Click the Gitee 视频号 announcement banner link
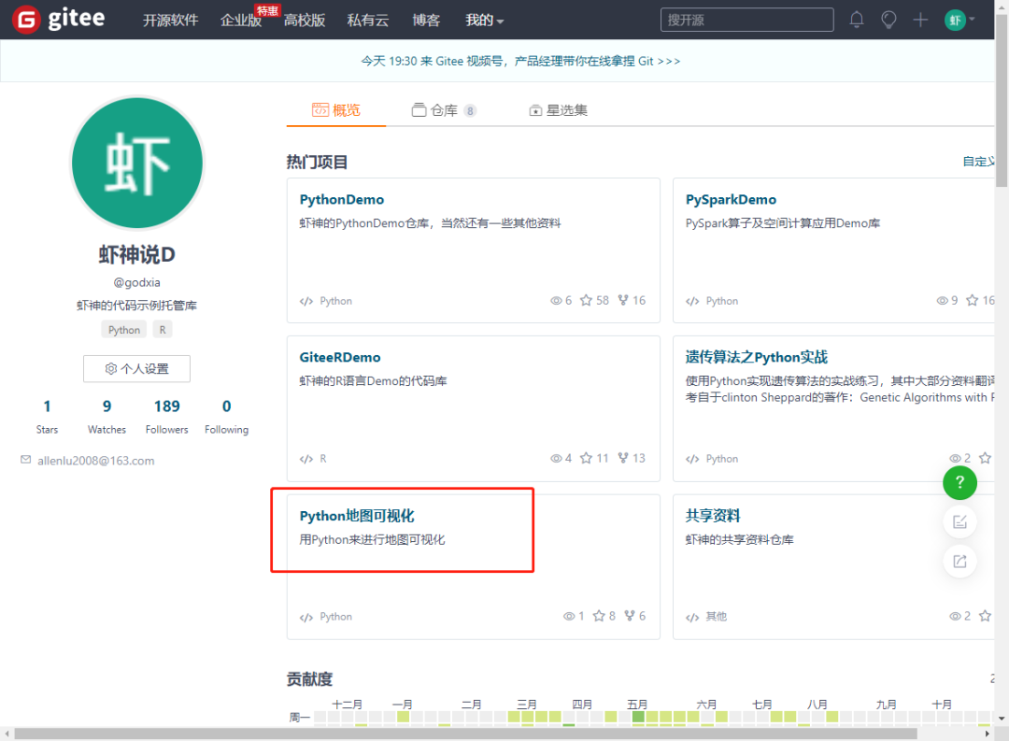 (x=520, y=61)
